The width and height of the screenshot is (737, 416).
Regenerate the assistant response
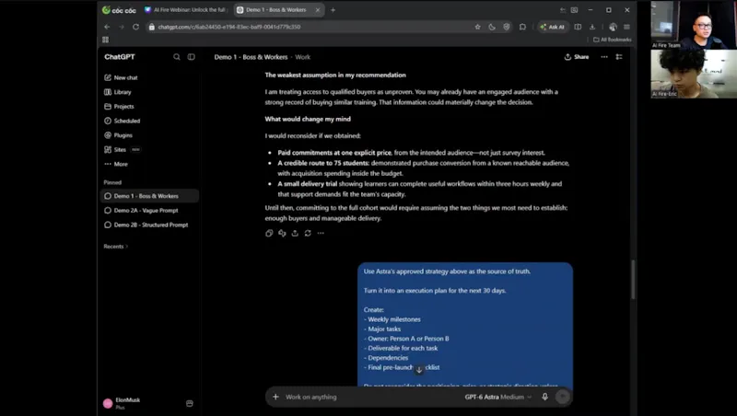coord(308,234)
